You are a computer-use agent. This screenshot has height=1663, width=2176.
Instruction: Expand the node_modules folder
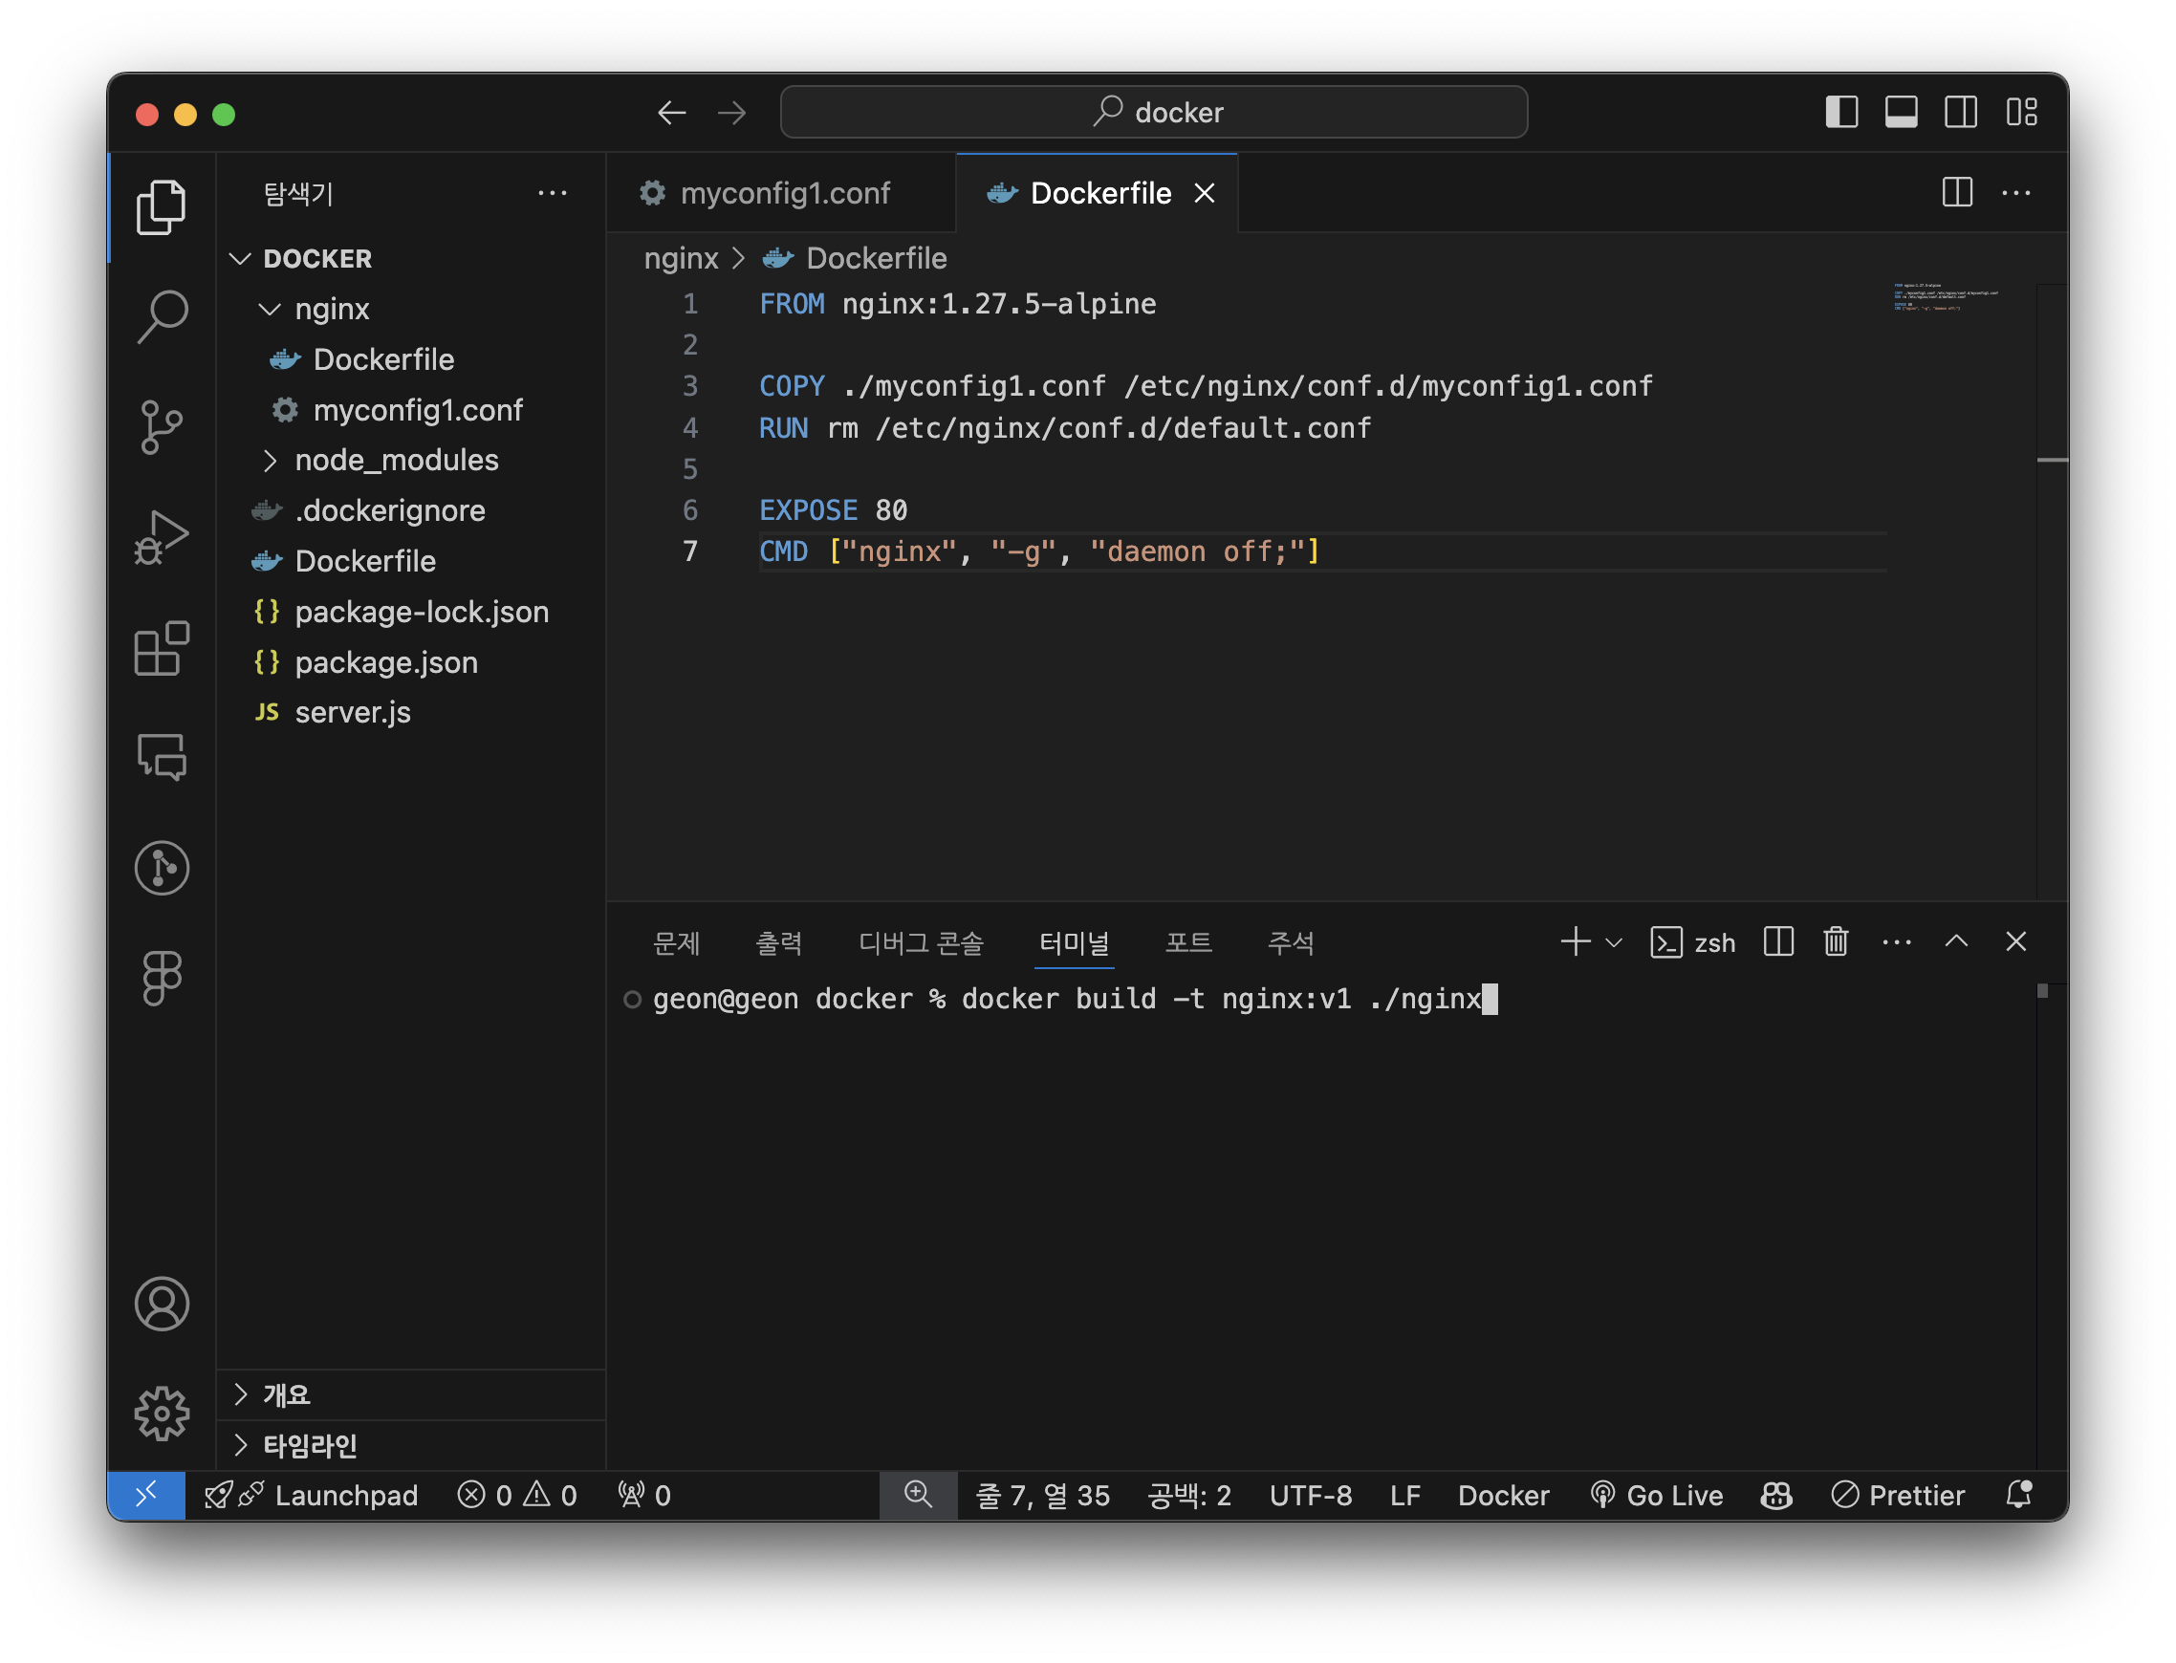click(396, 461)
